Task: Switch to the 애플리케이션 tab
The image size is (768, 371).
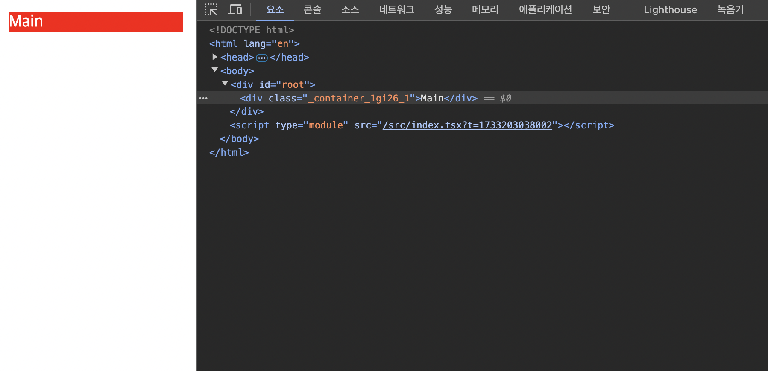Action: tap(545, 10)
